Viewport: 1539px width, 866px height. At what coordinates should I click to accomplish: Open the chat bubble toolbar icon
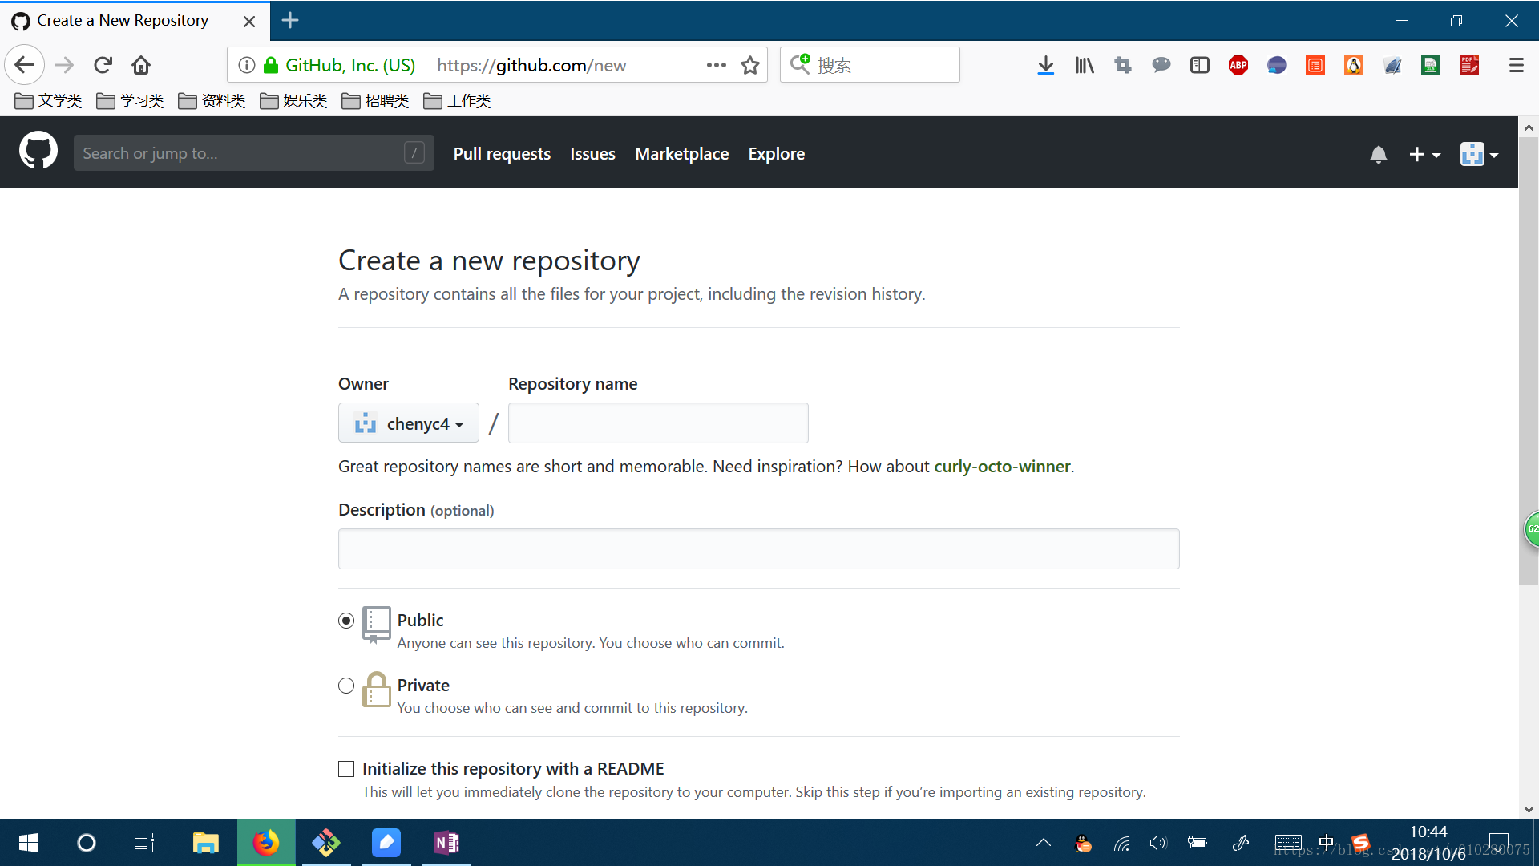1161,65
